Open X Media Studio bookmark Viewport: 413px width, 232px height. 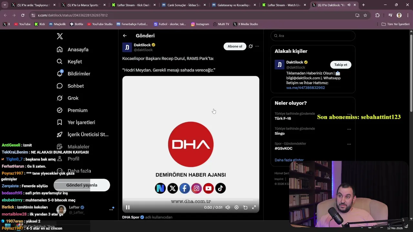tap(246, 24)
